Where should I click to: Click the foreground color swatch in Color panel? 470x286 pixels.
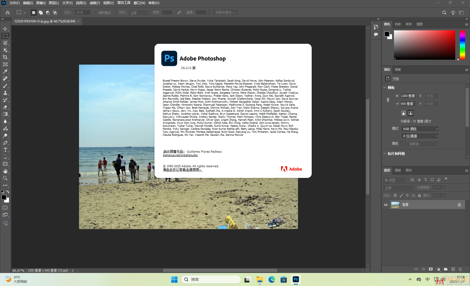click(387, 34)
